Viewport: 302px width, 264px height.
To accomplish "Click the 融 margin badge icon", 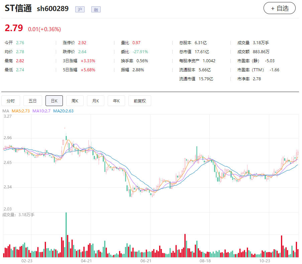I will pyautogui.click(x=96, y=9).
